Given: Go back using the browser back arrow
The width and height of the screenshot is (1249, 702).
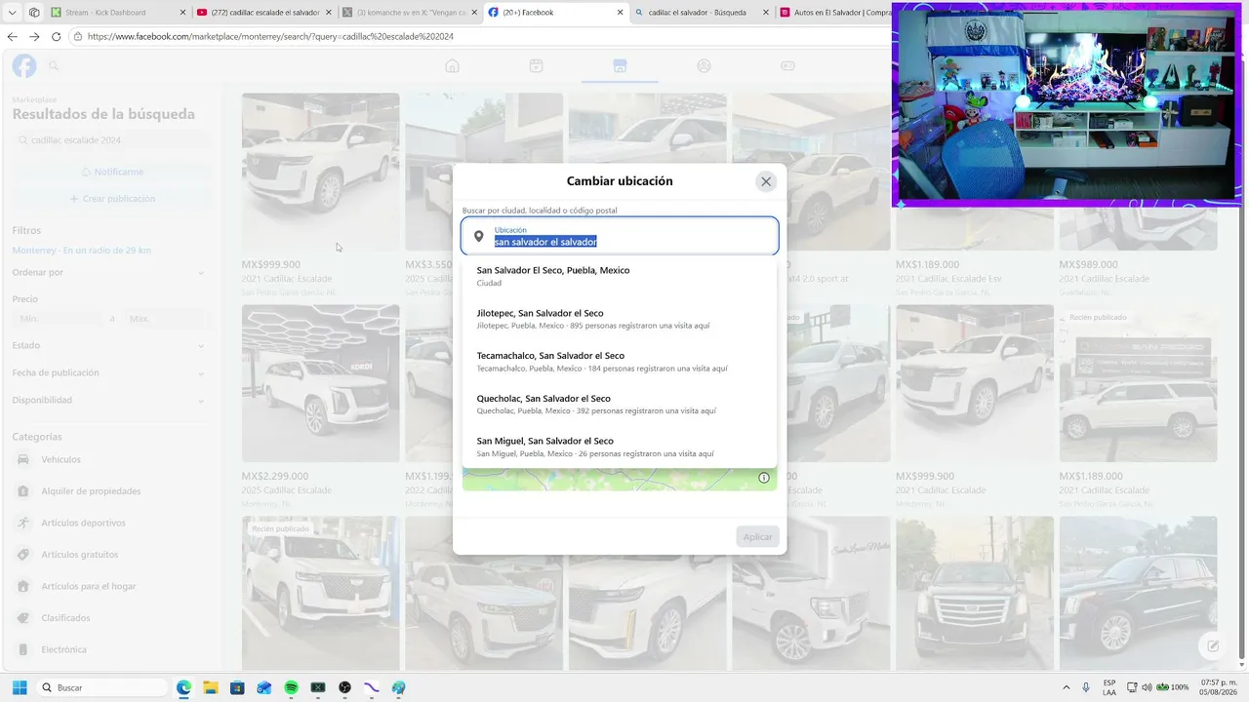Looking at the screenshot, I should click(13, 37).
